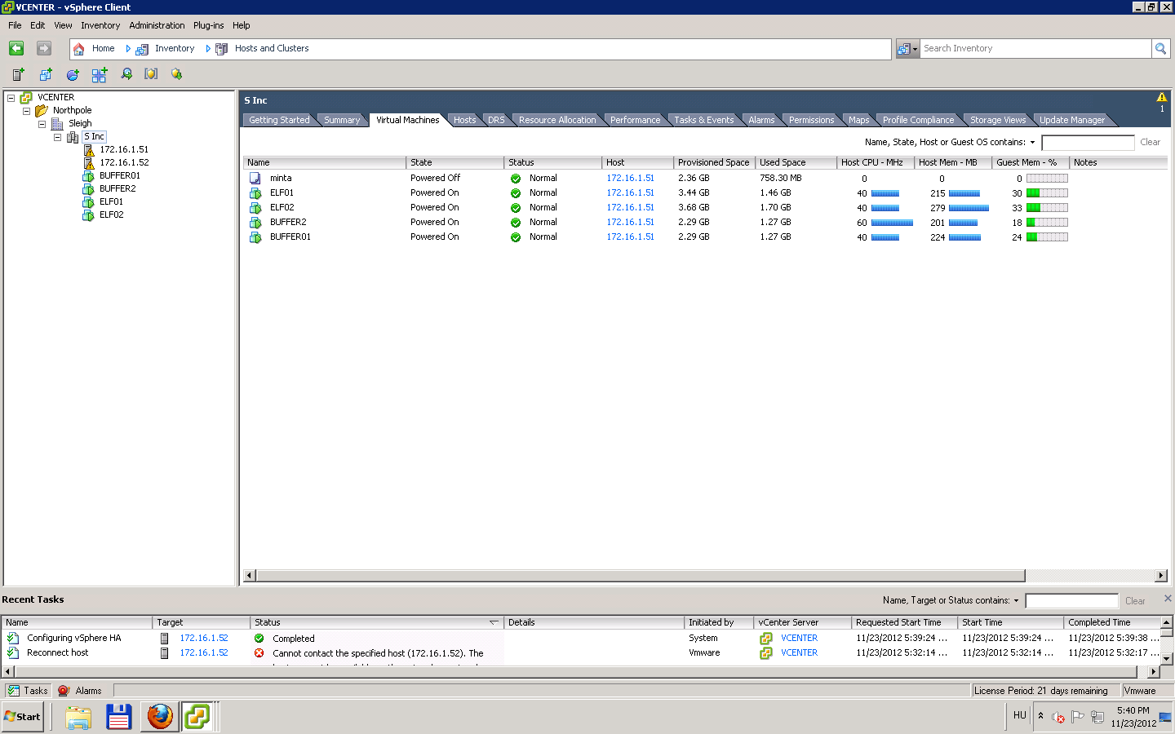Click the New Virtual Machine toolbar icon
The image size is (1175, 734).
[x=46, y=74]
